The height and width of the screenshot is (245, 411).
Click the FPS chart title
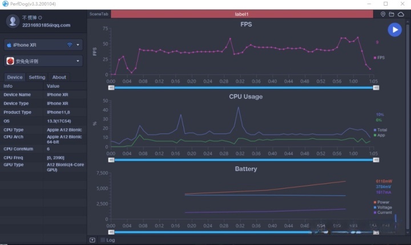(x=246, y=24)
